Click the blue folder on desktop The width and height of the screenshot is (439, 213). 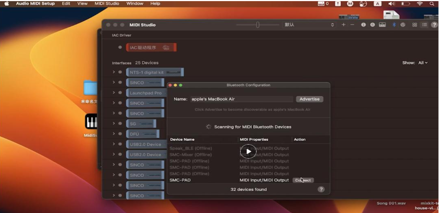[x=91, y=88]
